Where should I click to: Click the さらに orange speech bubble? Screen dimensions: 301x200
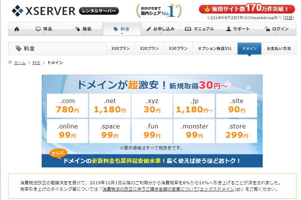(58, 153)
